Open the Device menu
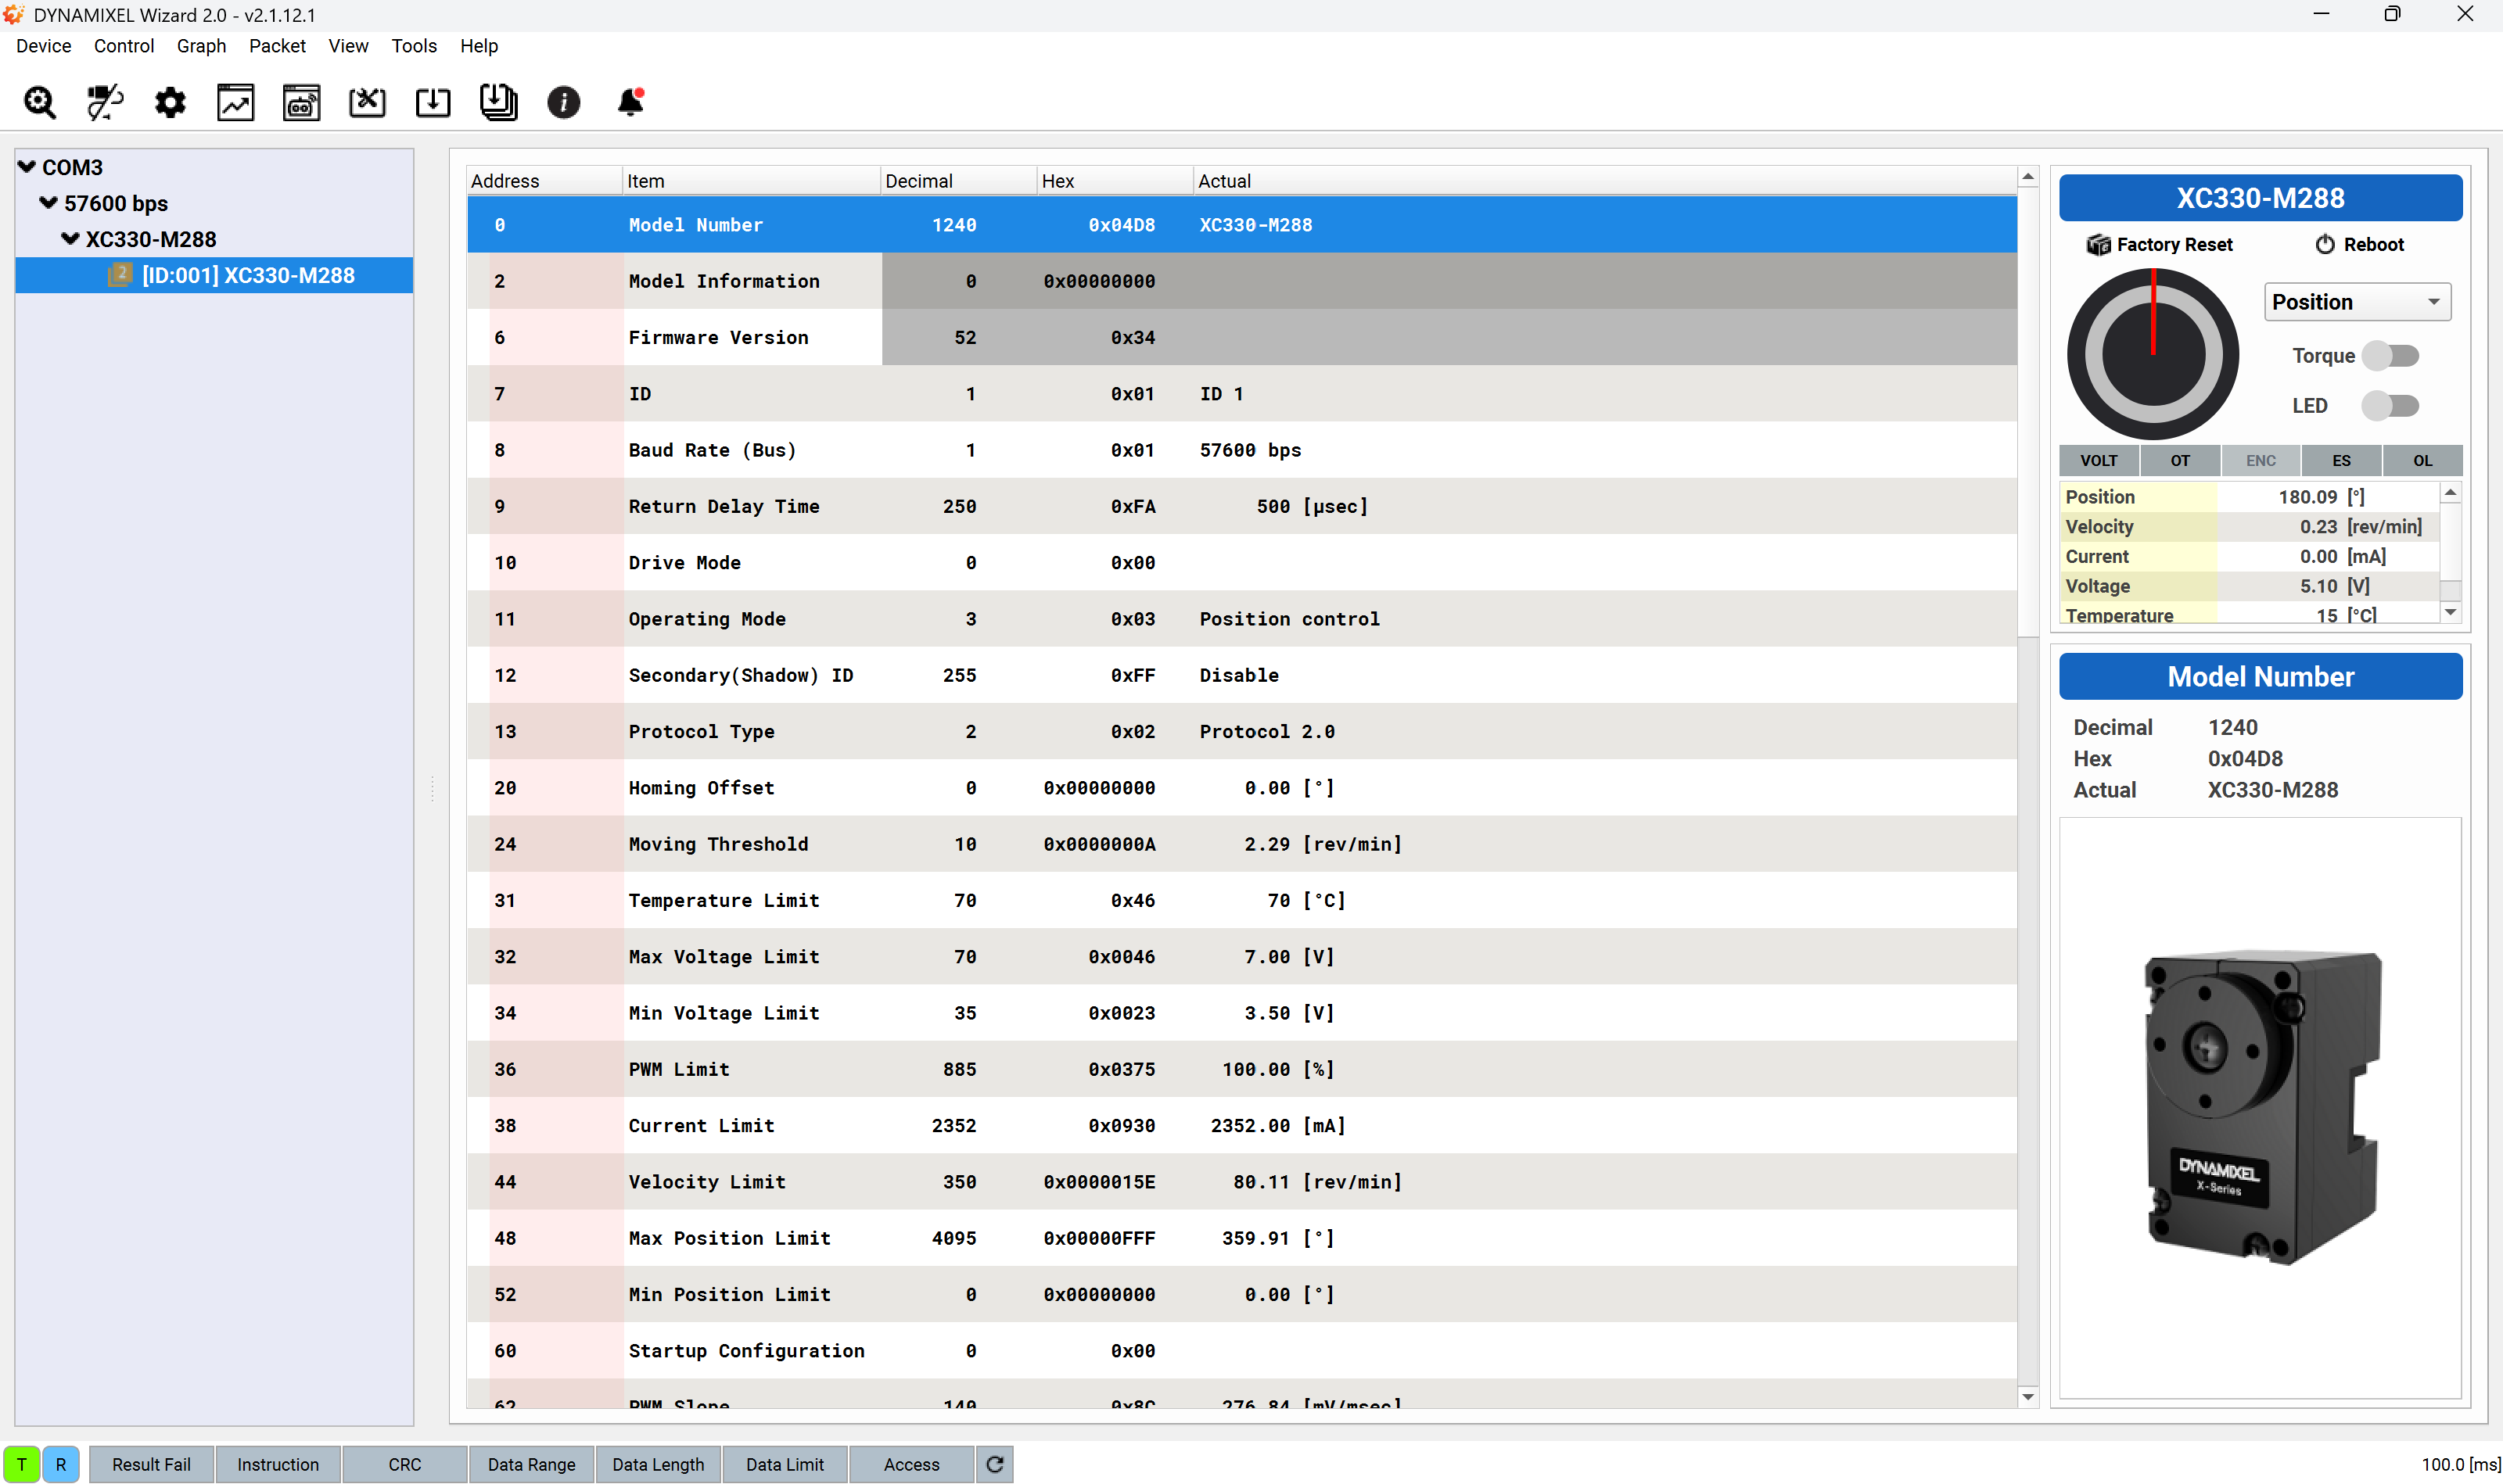The width and height of the screenshot is (2503, 1484). point(43,46)
